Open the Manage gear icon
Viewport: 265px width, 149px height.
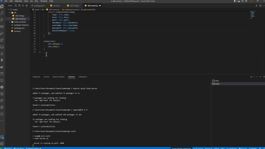[x=2, y=144]
